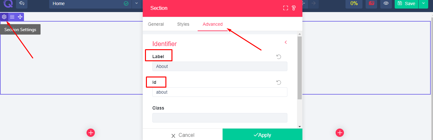Open the Home page dropdown arrow
The image size is (433, 140).
coord(137,3)
